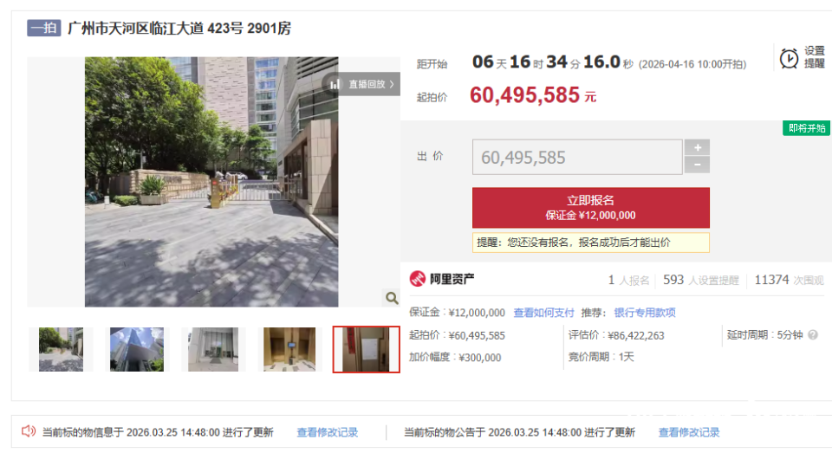The width and height of the screenshot is (832, 453).
Task: Click the 一拍 badge next to title
Action: pos(44,28)
